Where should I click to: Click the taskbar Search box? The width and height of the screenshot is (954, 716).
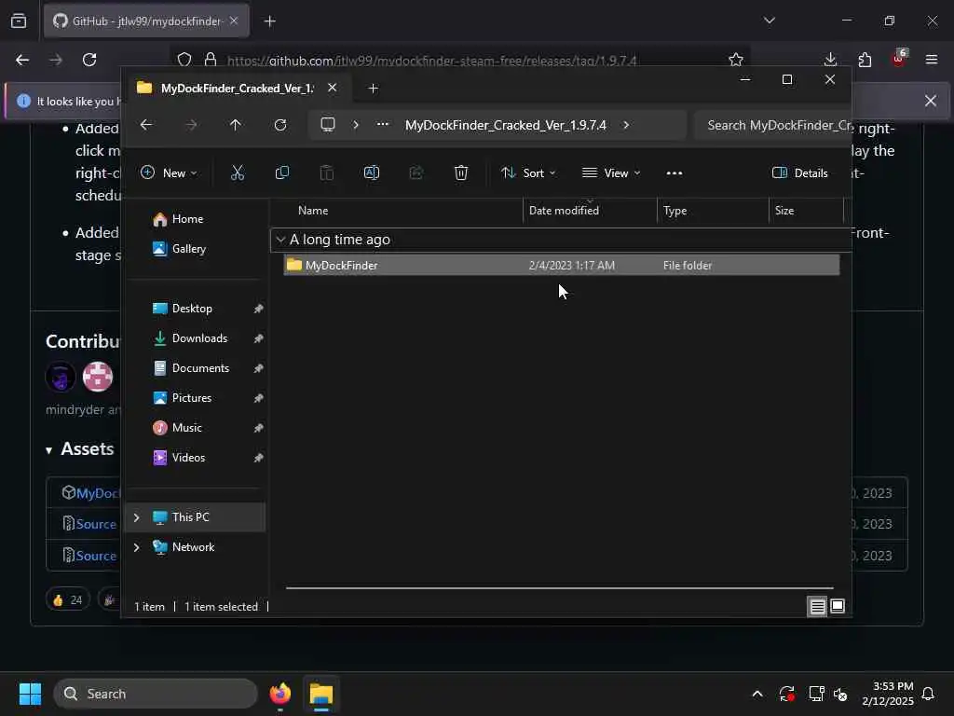point(156,694)
